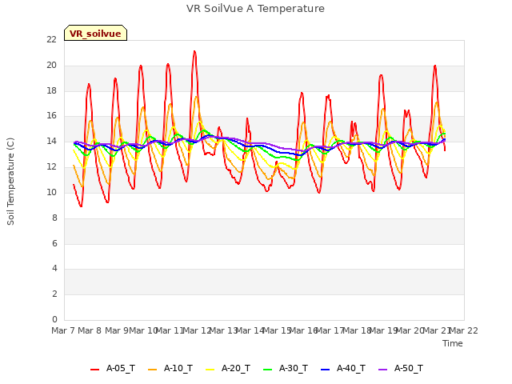512x384 pixels.
Task: Toggle the A-05_T legend entry
Action: click(113, 369)
